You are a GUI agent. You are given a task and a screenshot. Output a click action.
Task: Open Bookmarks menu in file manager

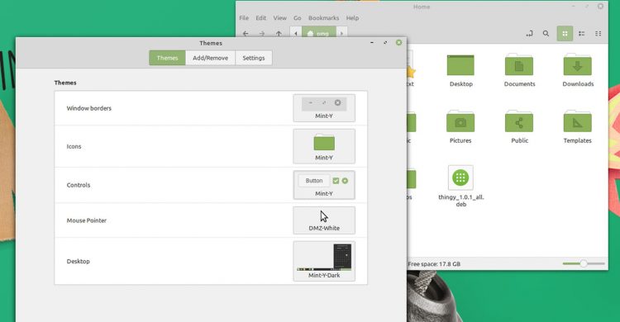click(323, 18)
